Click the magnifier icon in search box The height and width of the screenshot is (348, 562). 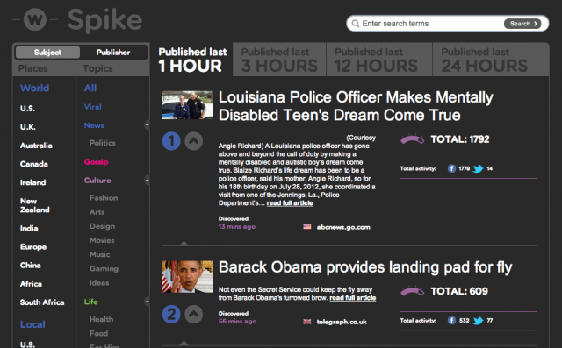tap(355, 24)
